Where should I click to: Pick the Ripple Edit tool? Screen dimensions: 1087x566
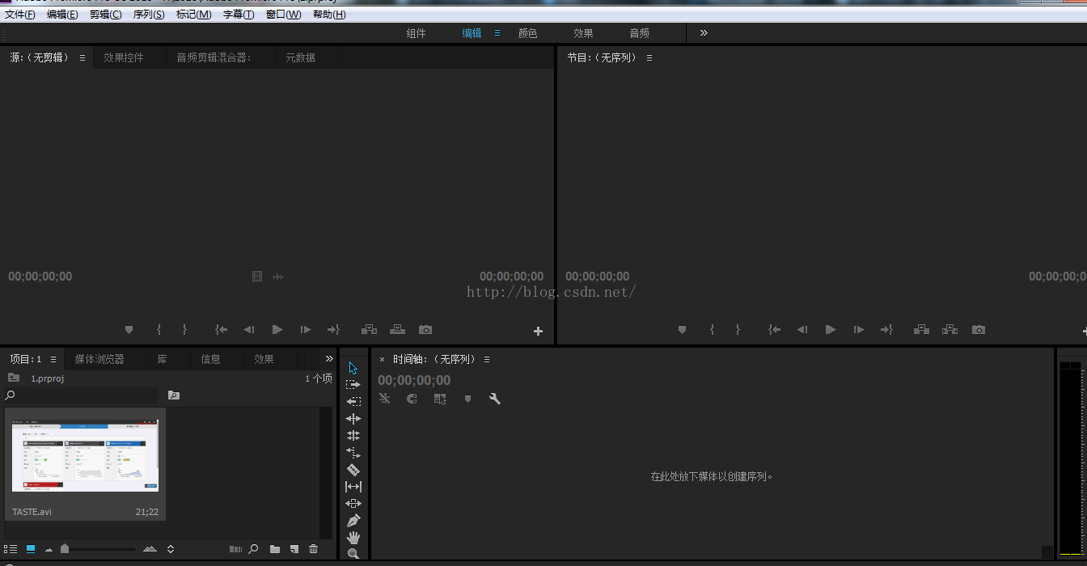[x=353, y=419]
